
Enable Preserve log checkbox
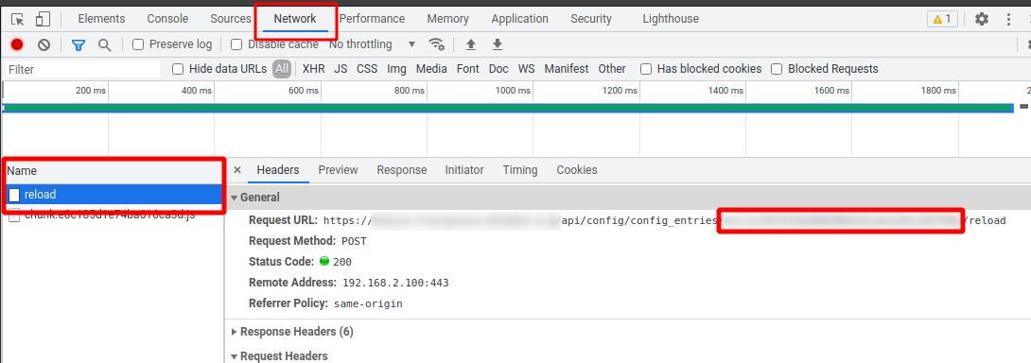pyautogui.click(x=138, y=44)
